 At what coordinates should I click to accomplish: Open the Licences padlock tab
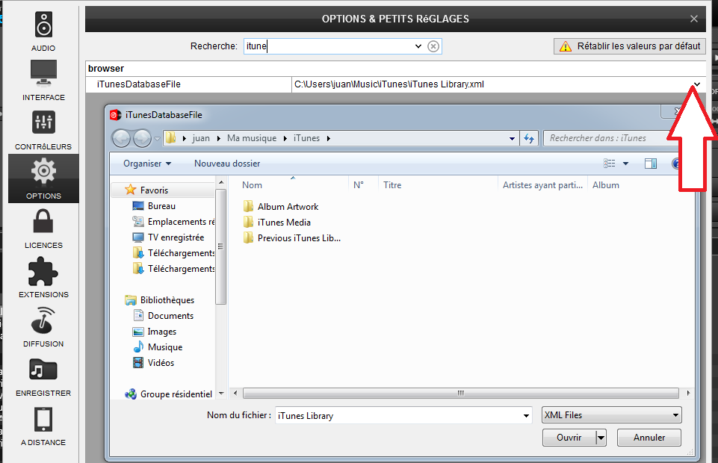[43, 229]
